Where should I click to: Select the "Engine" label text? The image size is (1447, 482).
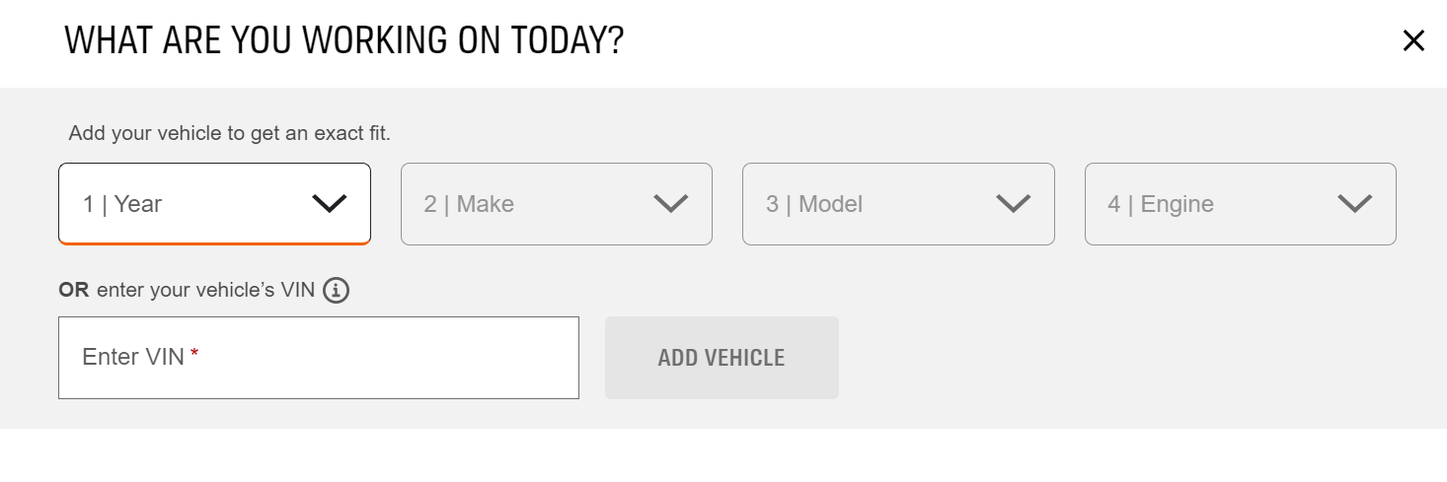click(x=1177, y=204)
